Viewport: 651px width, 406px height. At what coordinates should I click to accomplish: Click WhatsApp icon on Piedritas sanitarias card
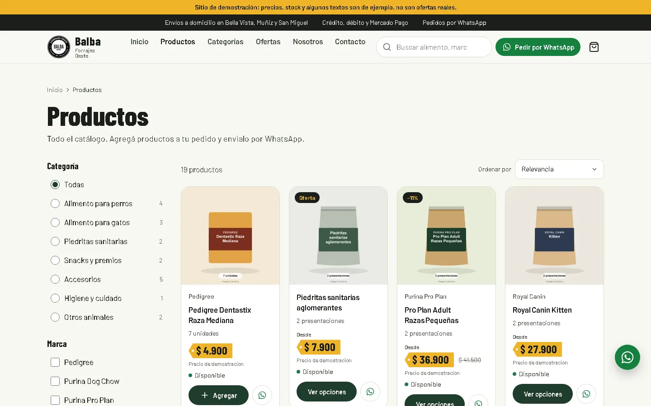coord(370,392)
